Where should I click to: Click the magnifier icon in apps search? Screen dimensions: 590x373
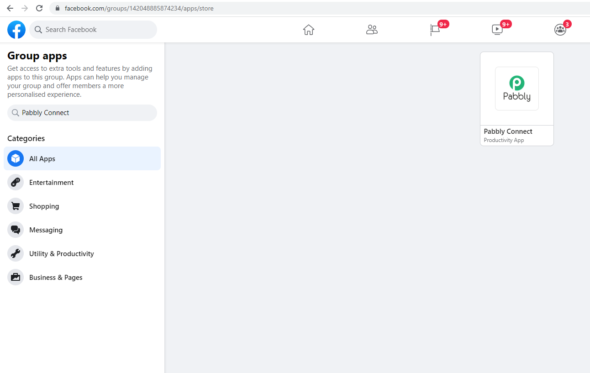pyautogui.click(x=16, y=113)
